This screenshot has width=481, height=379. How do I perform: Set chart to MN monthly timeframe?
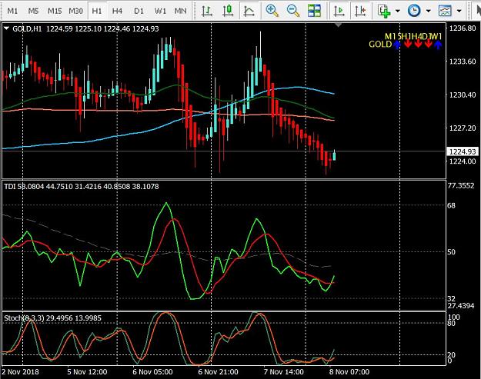click(180, 11)
